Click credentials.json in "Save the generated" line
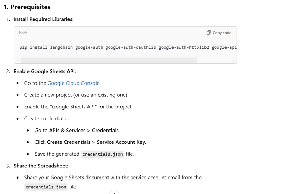 (x=103, y=154)
